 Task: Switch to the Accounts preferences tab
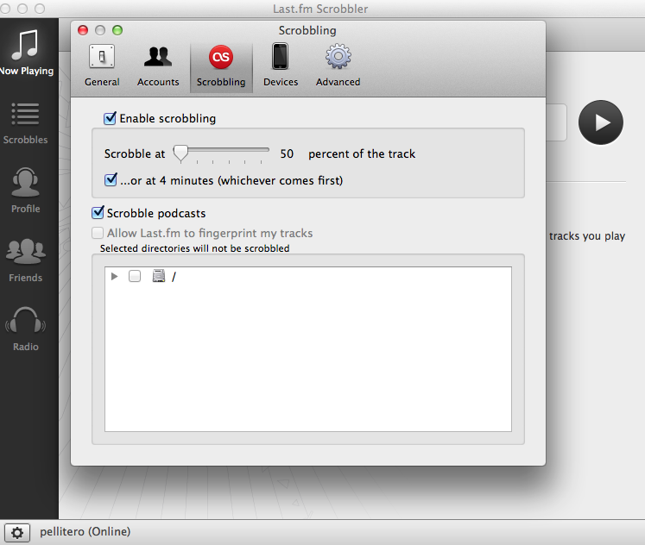click(158, 66)
